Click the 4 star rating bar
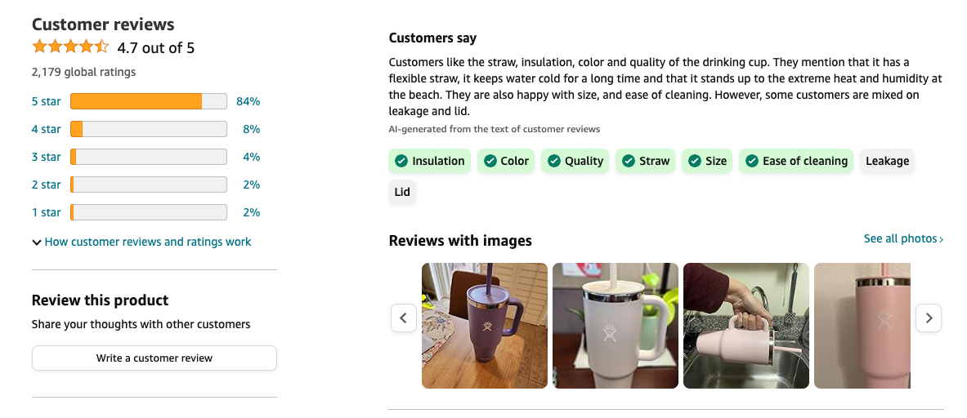Screen dimensions: 967x418 pyautogui.click(x=148, y=129)
